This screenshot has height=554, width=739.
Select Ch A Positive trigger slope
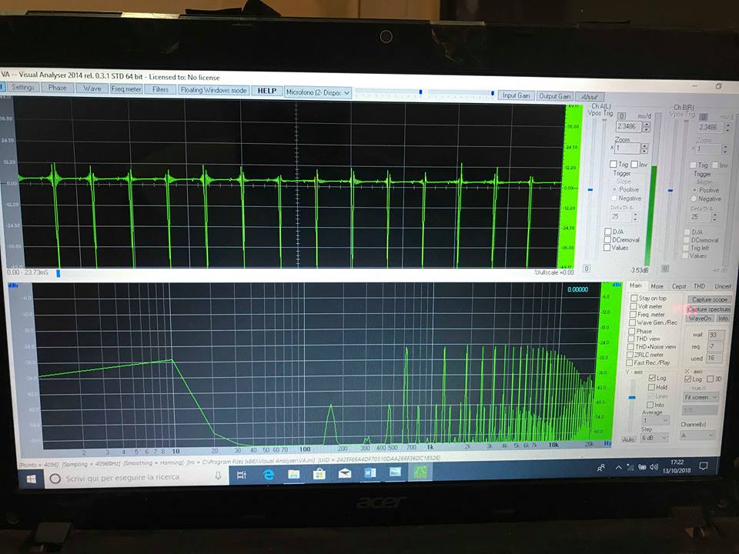point(614,189)
